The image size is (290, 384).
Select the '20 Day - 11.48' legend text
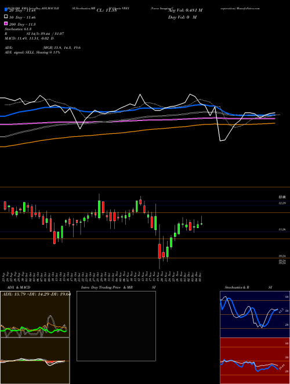(x=22, y=10)
